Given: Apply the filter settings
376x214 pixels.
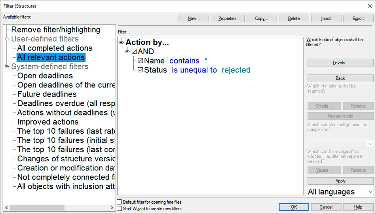Looking at the screenshot, I should [x=340, y=181].
